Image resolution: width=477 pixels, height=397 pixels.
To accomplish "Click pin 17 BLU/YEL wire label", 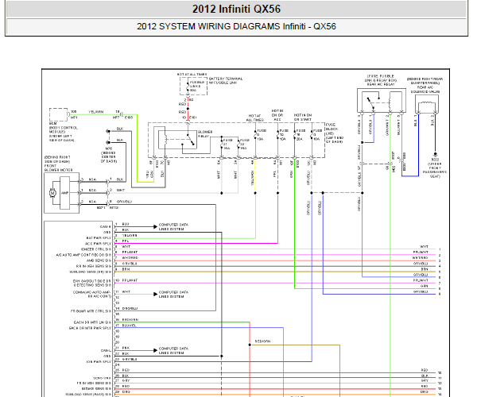I will click(x=129, y=326).
